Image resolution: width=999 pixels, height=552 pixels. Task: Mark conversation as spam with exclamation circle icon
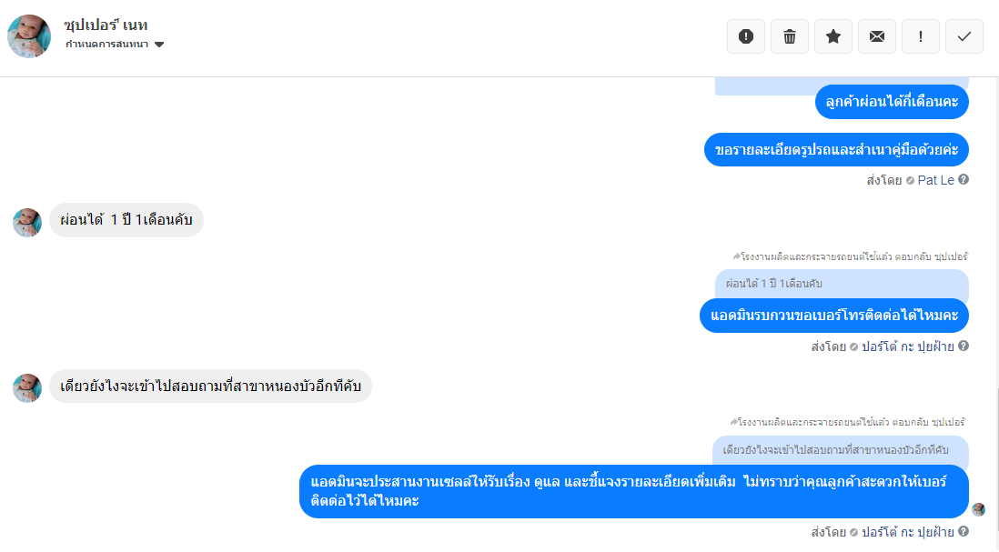[745, 36]
